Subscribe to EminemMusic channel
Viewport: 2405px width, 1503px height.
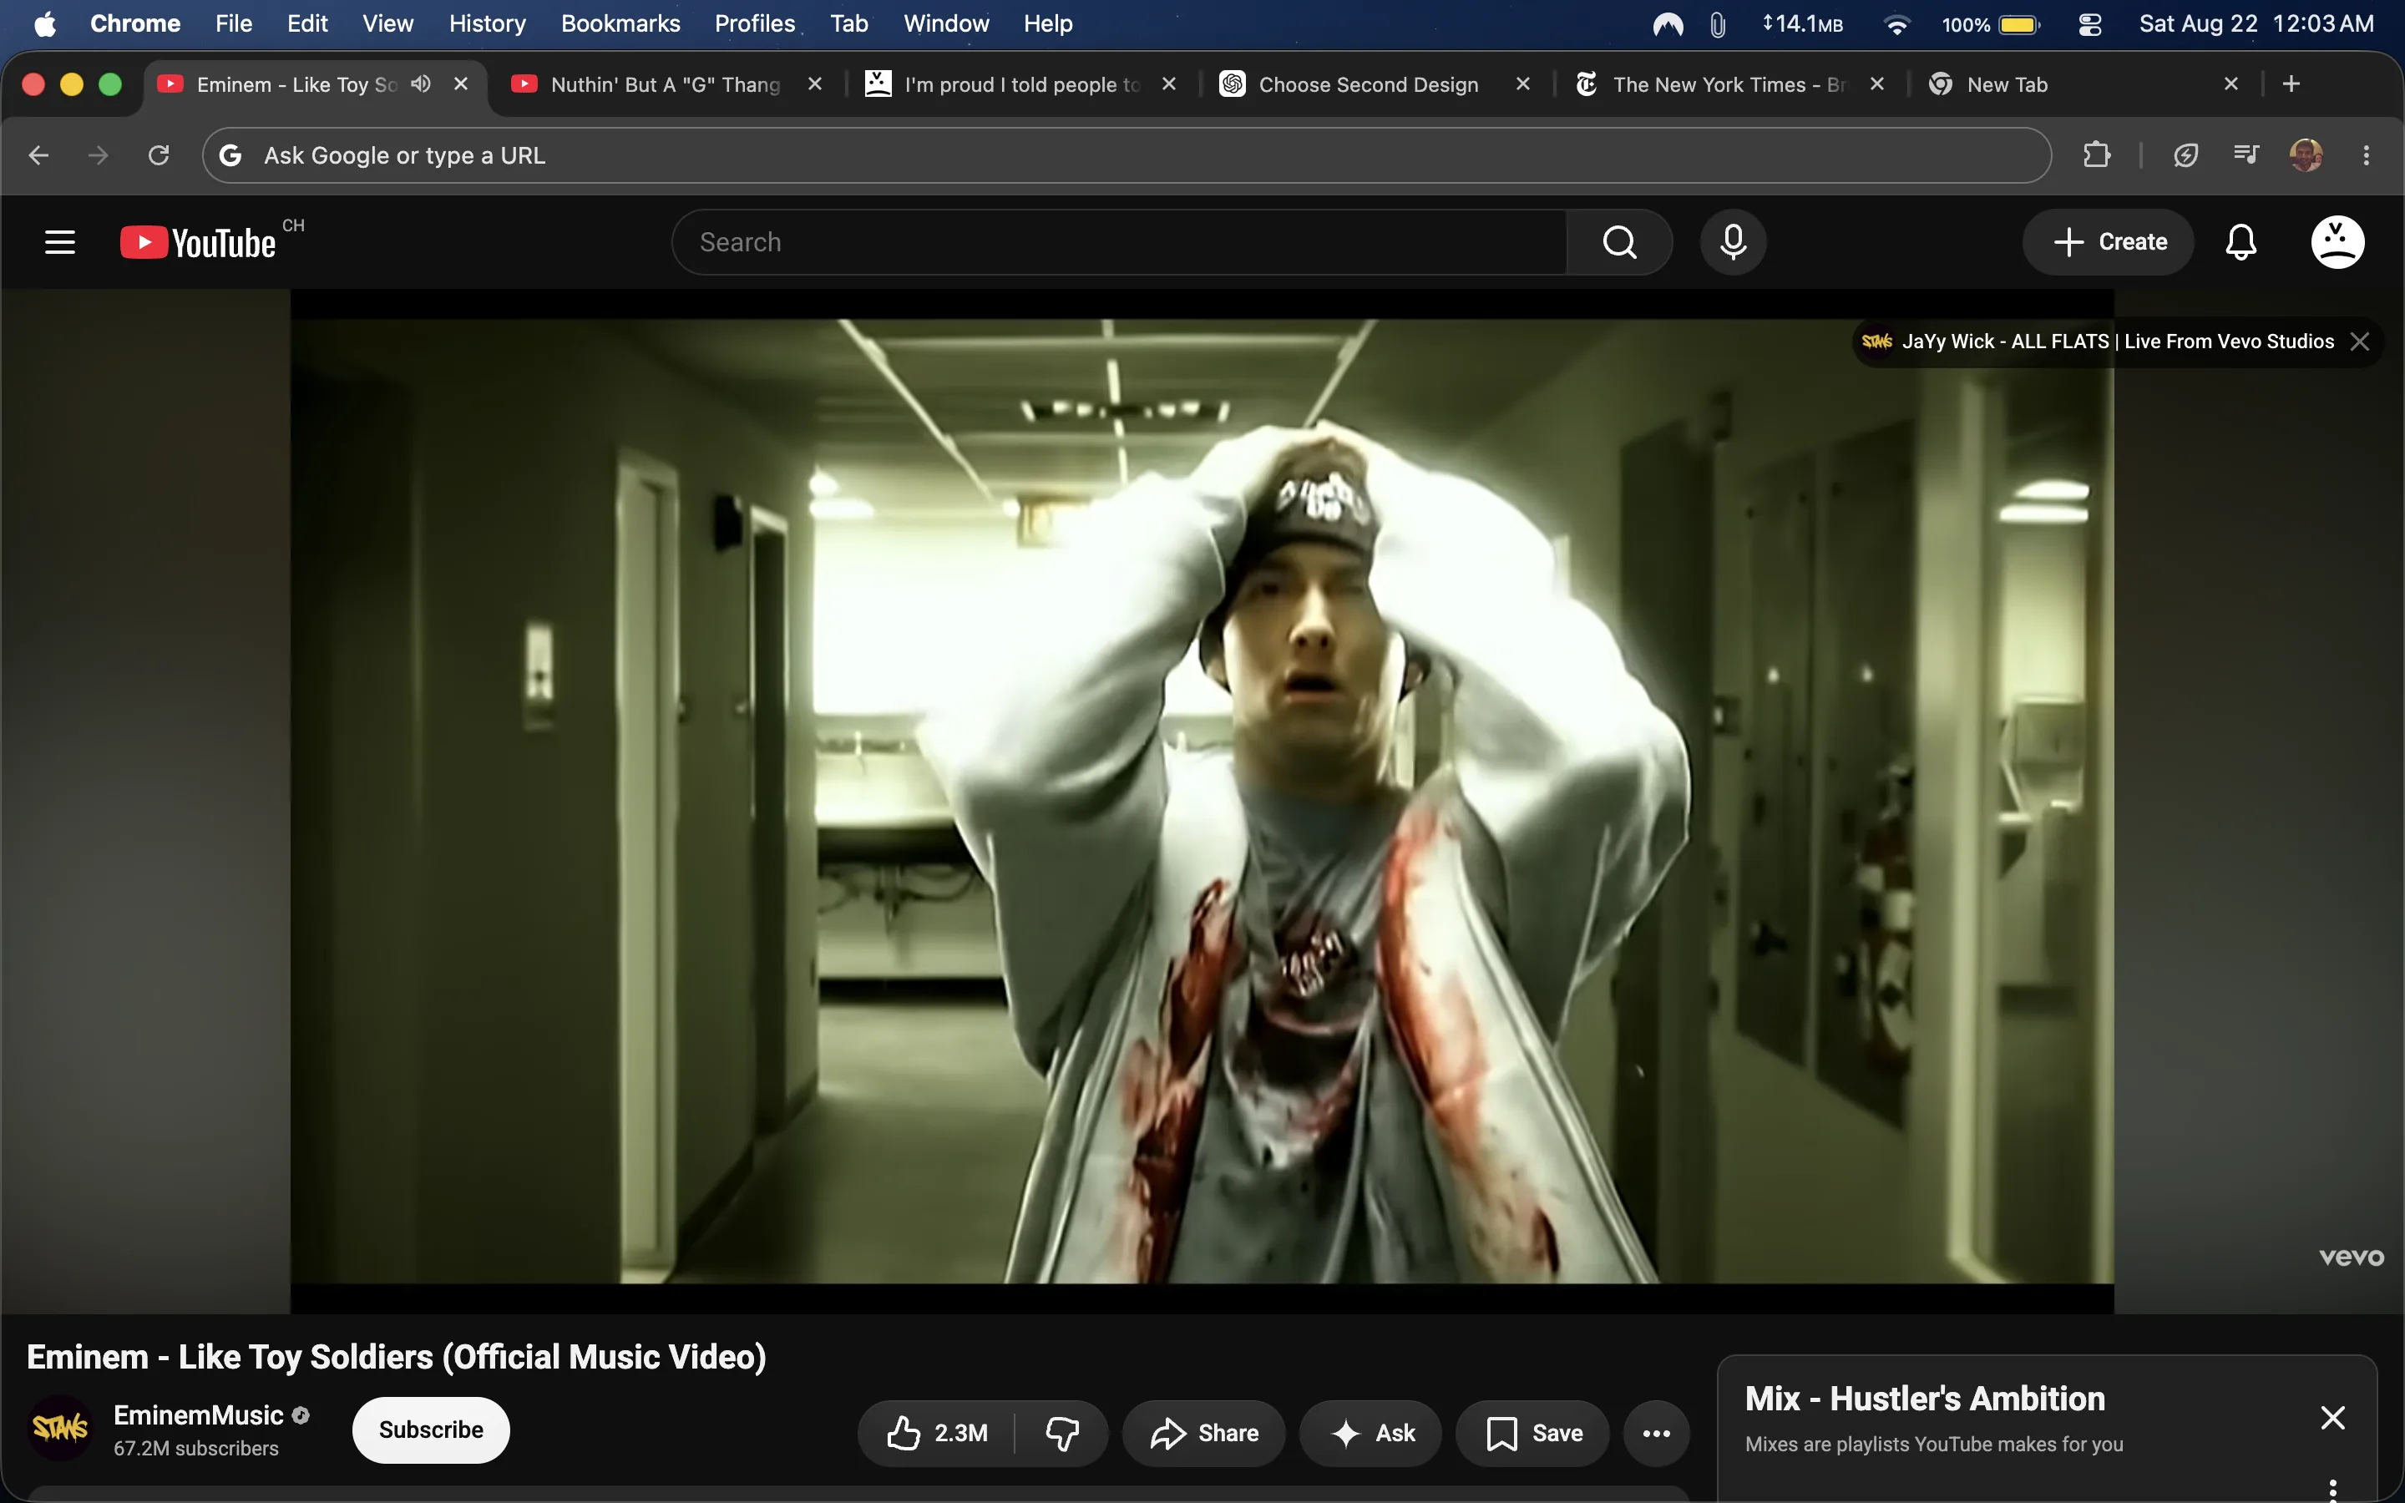(431, 1430)
